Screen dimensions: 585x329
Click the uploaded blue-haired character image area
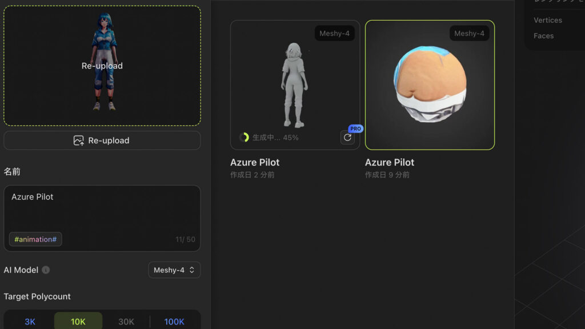click(x=102, y=66)
